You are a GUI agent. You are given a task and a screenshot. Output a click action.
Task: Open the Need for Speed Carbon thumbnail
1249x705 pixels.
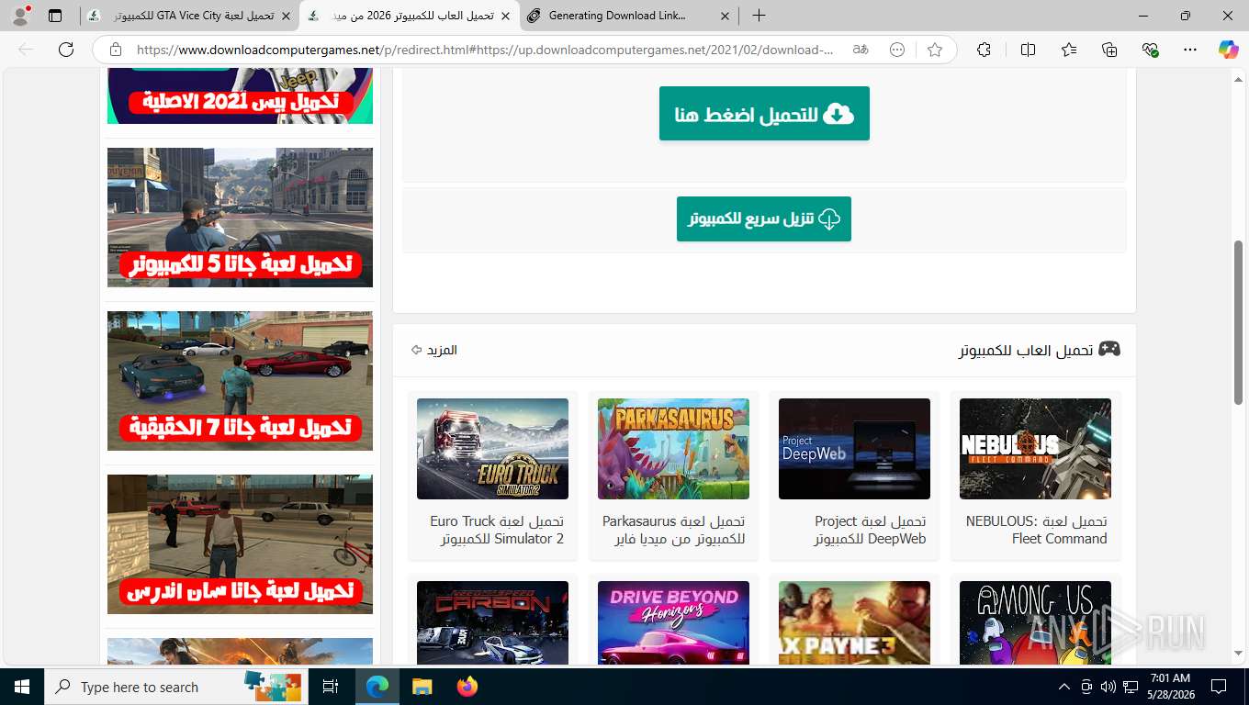[492, 622]
